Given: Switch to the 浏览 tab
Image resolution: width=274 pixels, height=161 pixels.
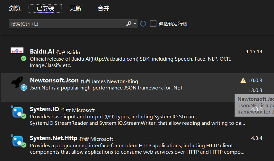Looking at the screenshot, I should pyautogui.click(x=15, y=8).
